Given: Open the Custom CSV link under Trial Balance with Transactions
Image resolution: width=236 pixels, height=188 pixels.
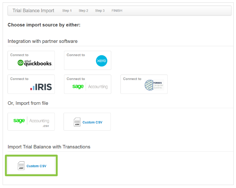Looking at the screenshot, I should click(x=36, y=166).
